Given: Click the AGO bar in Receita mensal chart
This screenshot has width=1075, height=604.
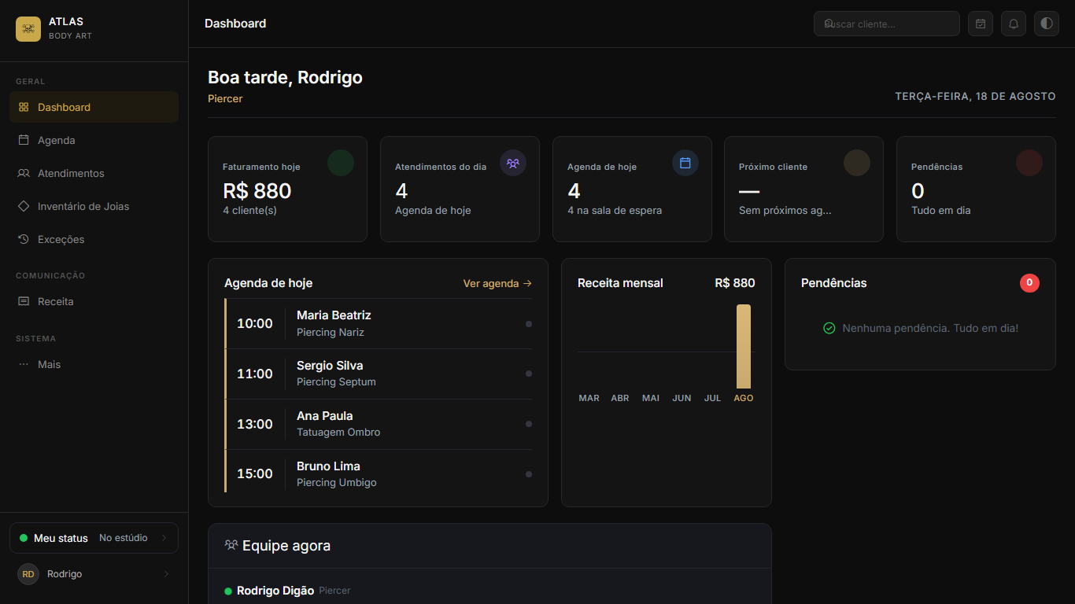Looking at the screenshot, I should click(x=744, y=346).
